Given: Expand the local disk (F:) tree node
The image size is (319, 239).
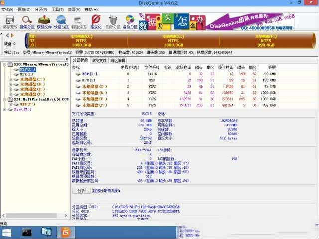Looking at the screenshot, I should coord(10,94).
